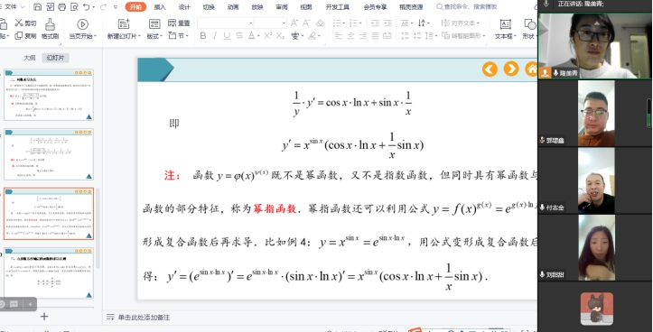Select the format painter (格式刷) tool
The image size is (653, 332).
[x=50, y=29]
